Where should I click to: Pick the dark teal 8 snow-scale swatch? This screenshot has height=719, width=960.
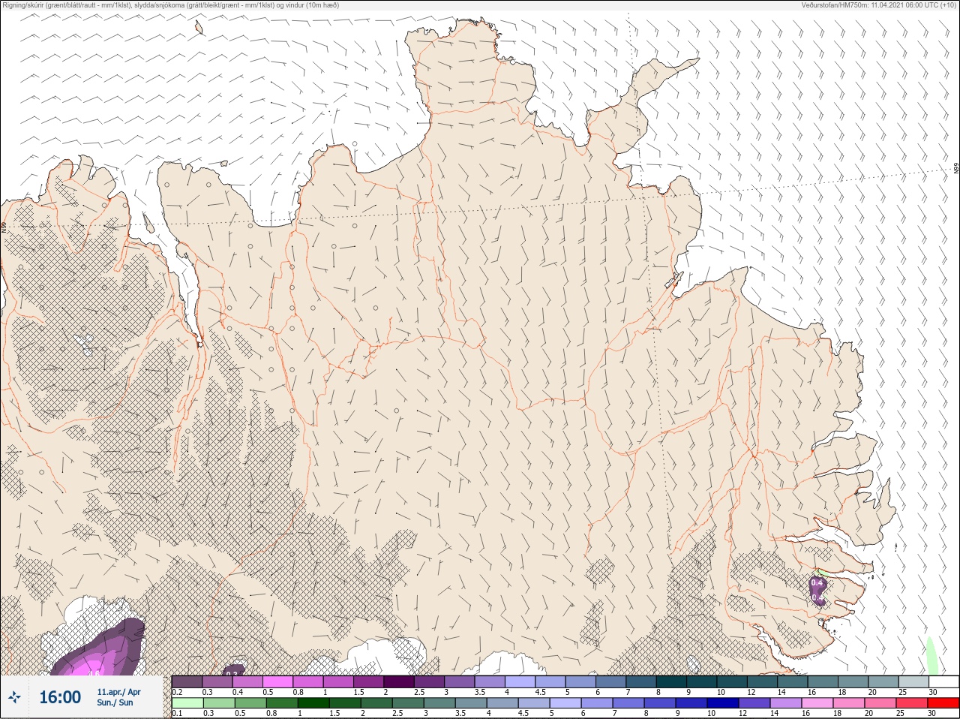click(671, 681)
